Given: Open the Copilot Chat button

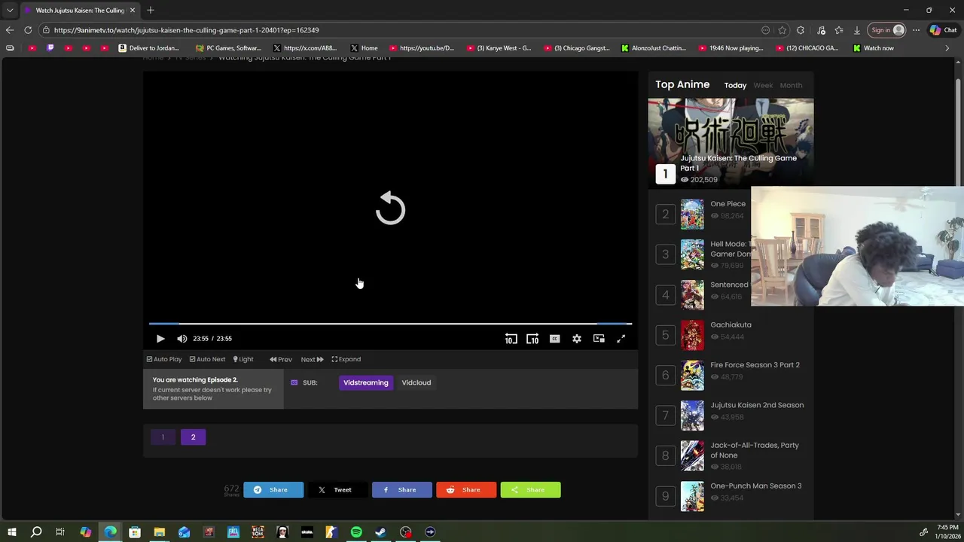Looking at the screenshot, I should click(x=944, y=30).
